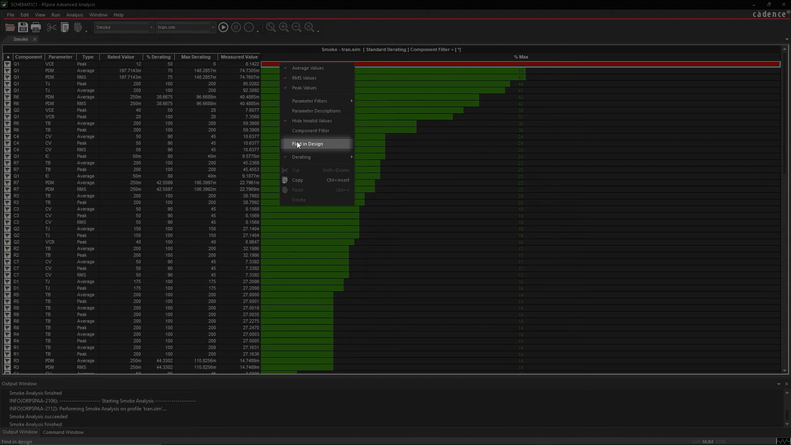Screen dimensions: 791x445
Task: Pause the analysis with the Pause icon
Action: coord(236,27)
